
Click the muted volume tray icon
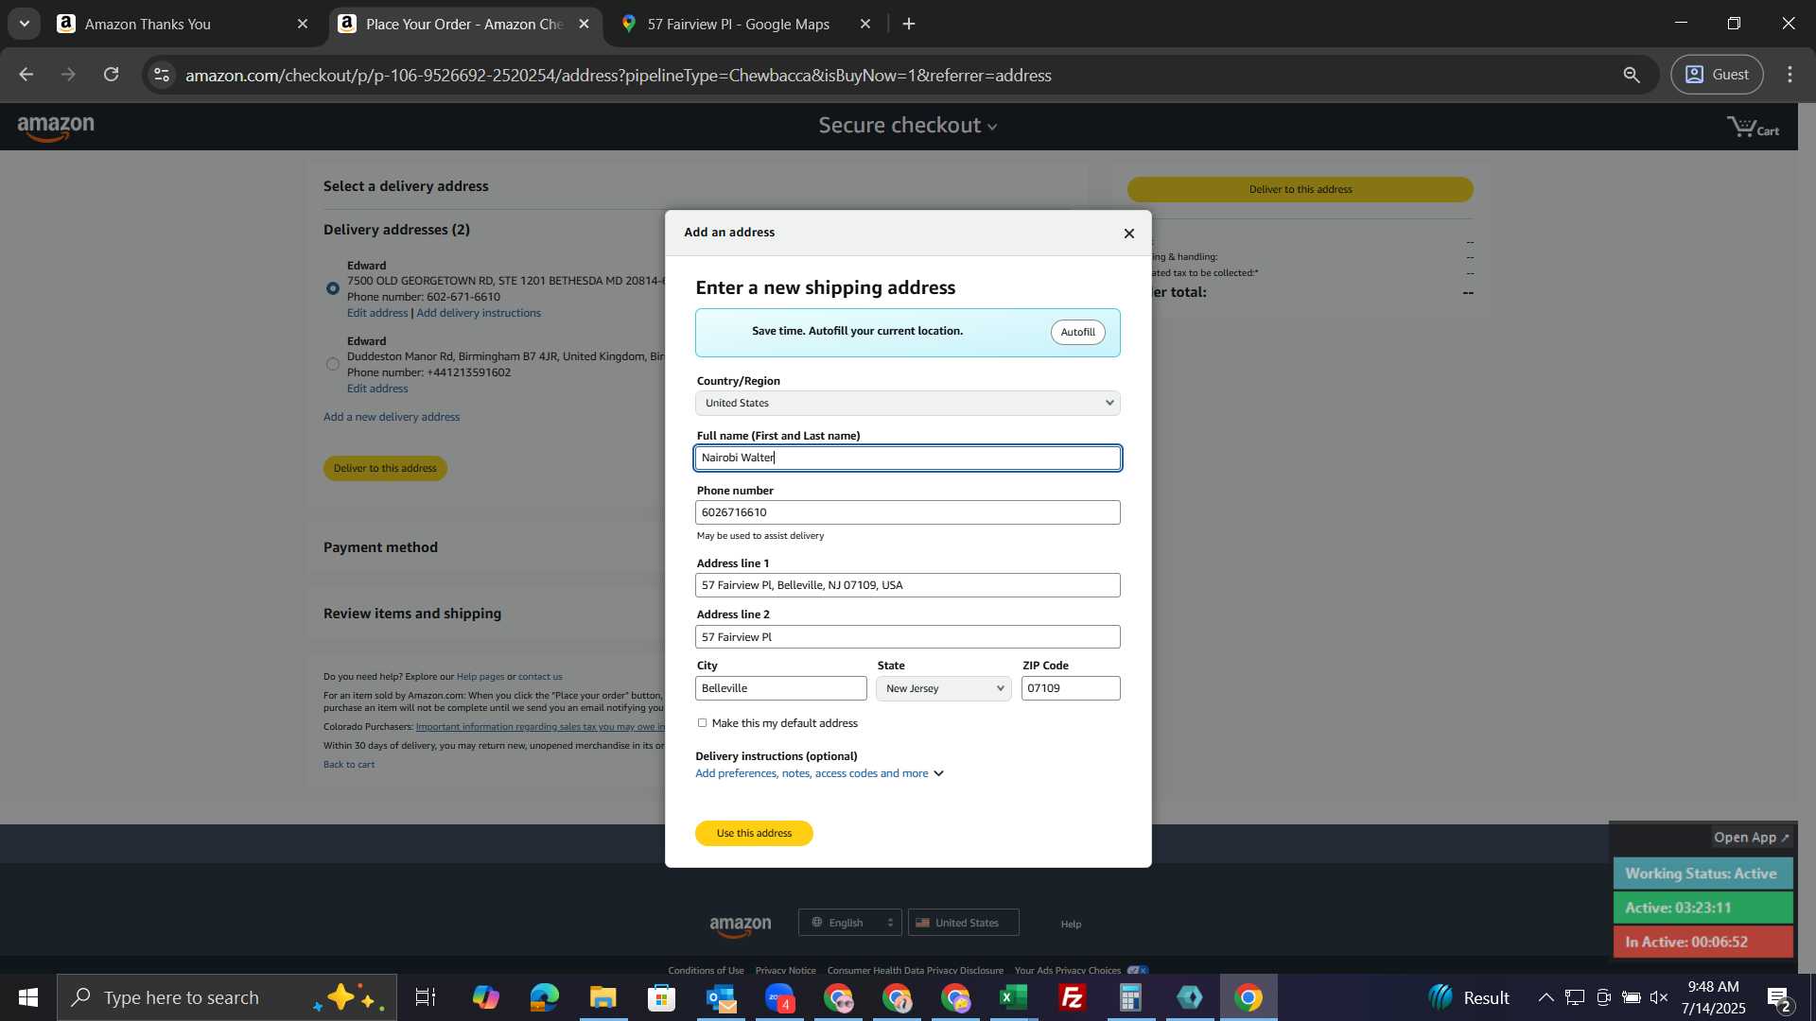click(1659, 997)
